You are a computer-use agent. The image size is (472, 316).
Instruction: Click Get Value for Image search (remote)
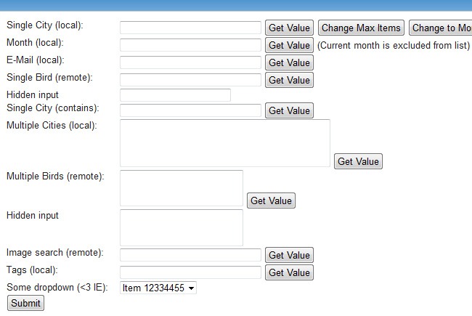pos(289,255)
